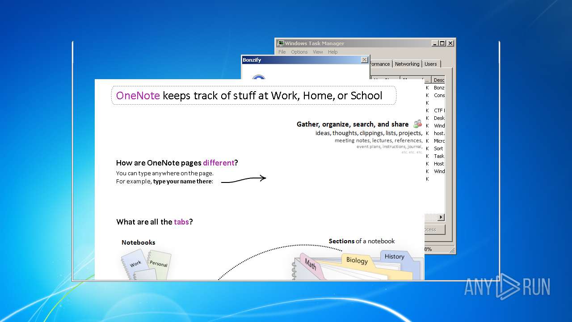Select the 'CTF' process row
The image size is (572, 322).
(434, 110)
